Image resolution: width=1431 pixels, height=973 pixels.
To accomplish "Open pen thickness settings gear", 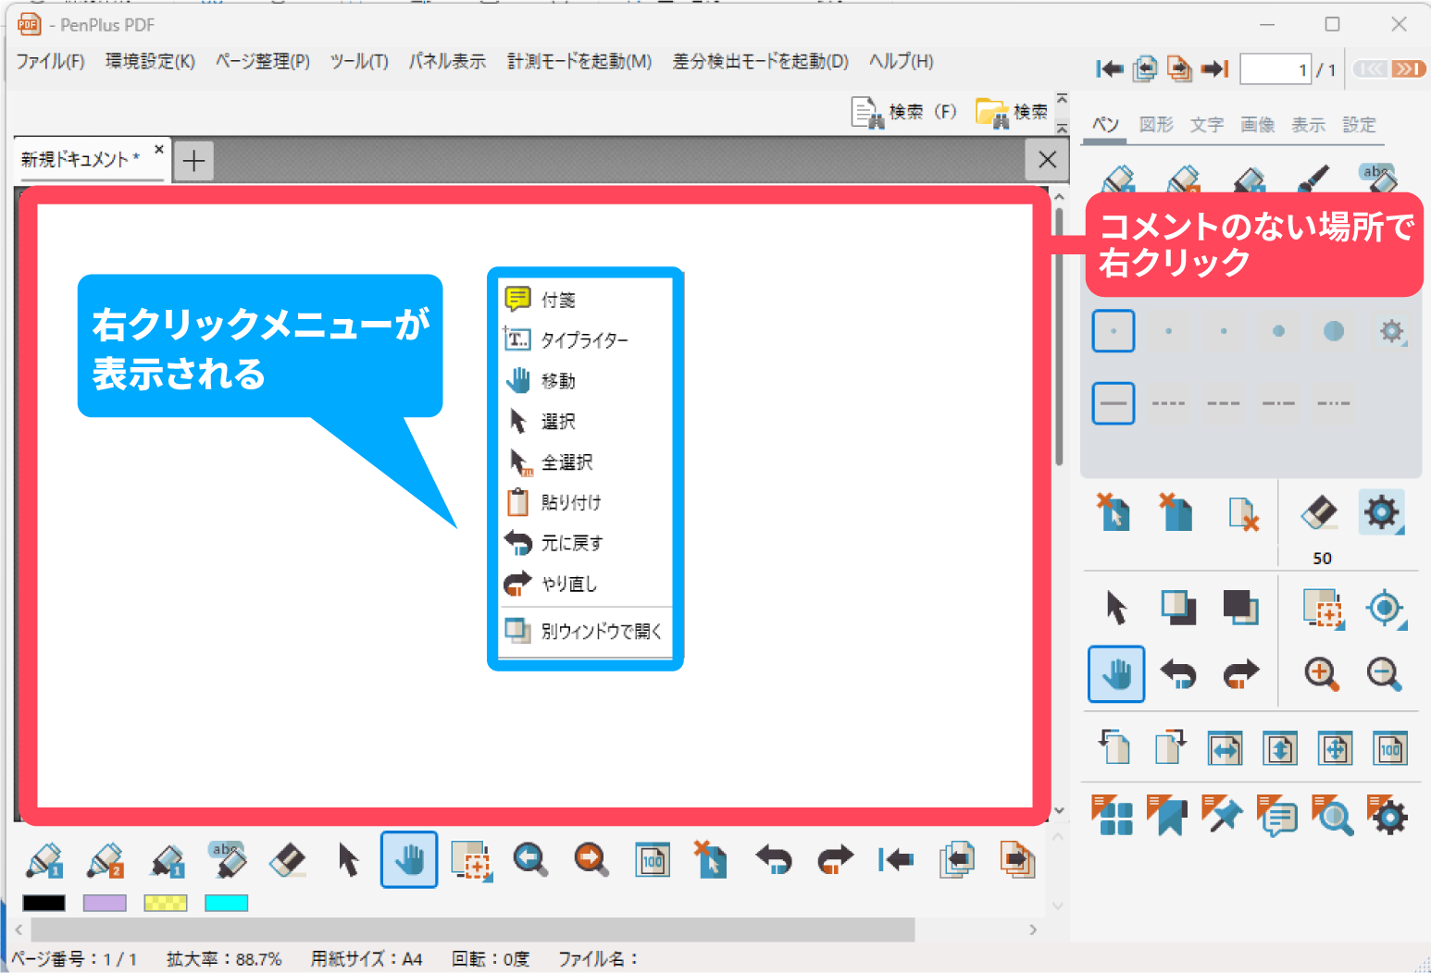I will (x=1391, y=331).
